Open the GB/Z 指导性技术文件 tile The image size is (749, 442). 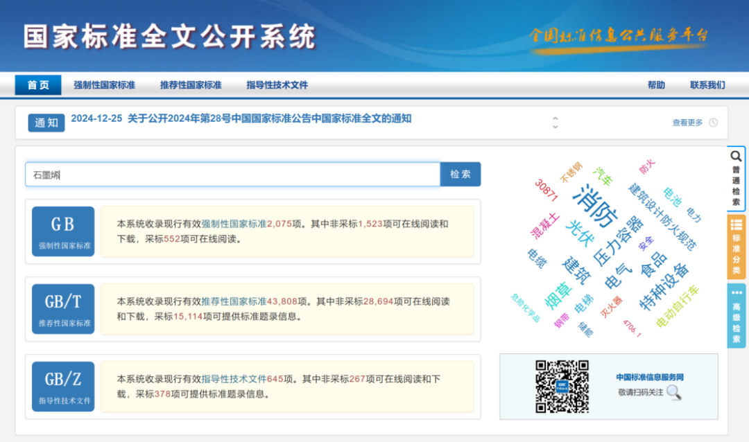point(63,387)
